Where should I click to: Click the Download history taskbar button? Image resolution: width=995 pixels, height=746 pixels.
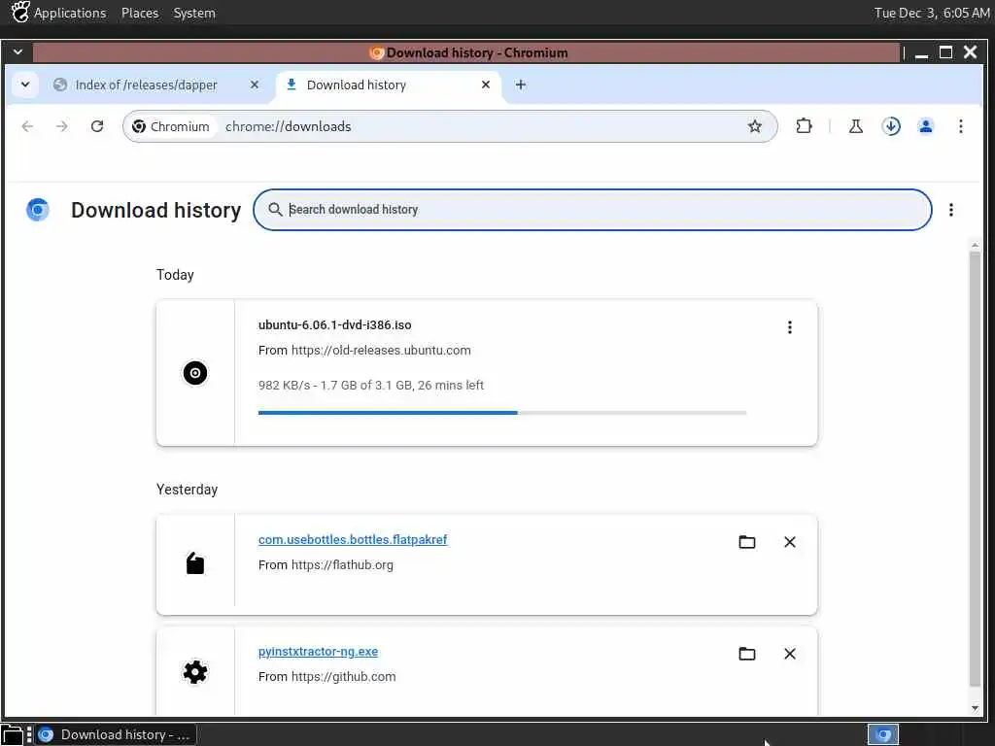coord(115,734)
